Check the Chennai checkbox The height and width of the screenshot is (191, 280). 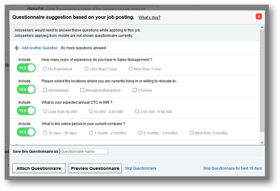(x=134, y=90)
